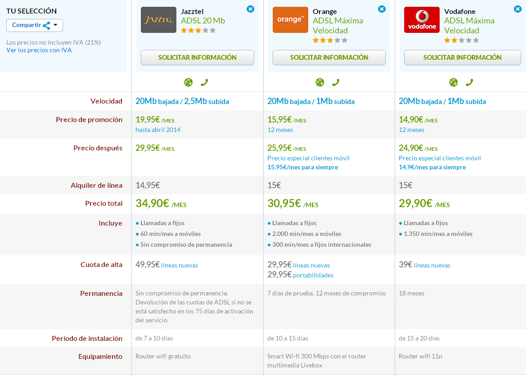Click the Equipamiento row label
Image resolution: width=527 pixels, height=376 pixels.
[x=100, y=357]
